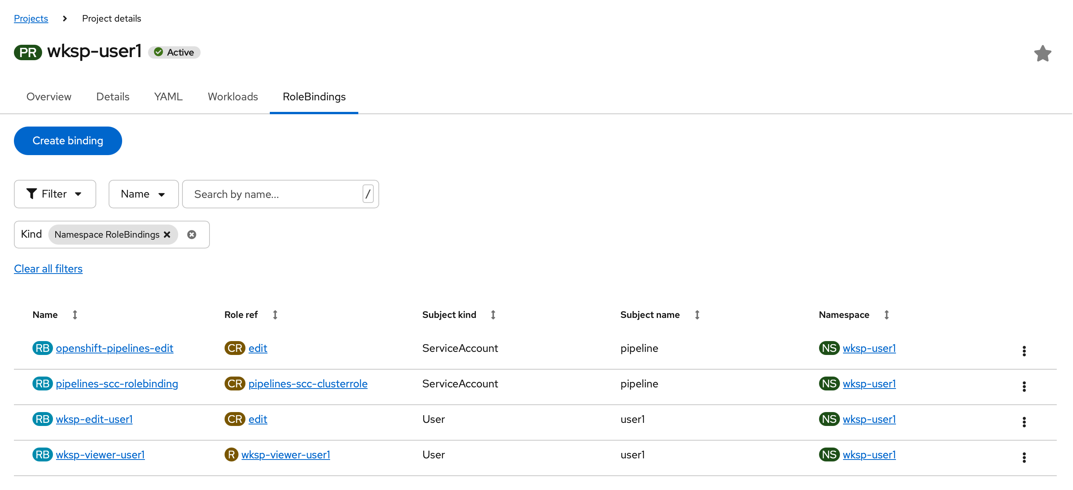The width and height of the screenshot is (1073, 490).
Task: Click the Active status check icon
Action: point(158,52)
